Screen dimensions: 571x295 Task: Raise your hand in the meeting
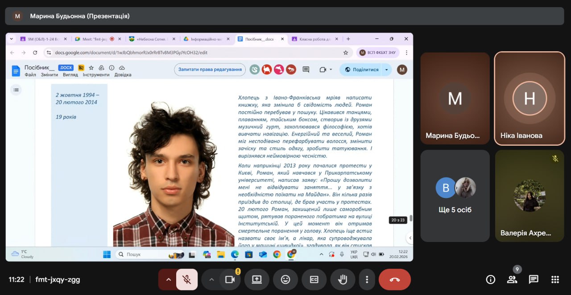tap(343, 279)
